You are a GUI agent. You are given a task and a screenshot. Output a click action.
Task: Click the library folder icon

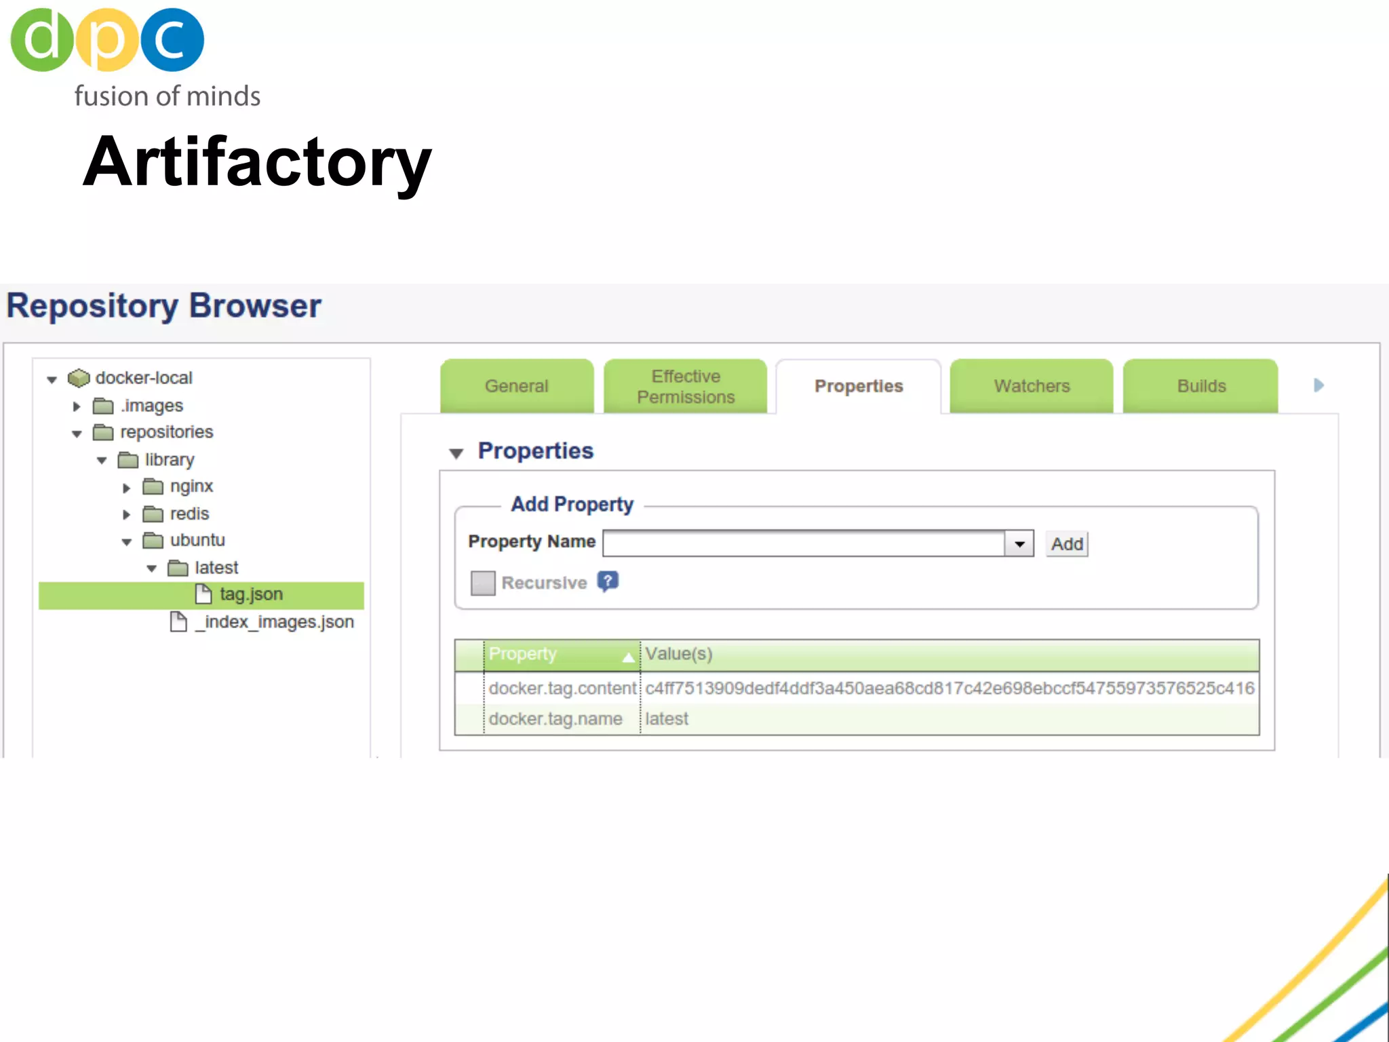(128, 460)
